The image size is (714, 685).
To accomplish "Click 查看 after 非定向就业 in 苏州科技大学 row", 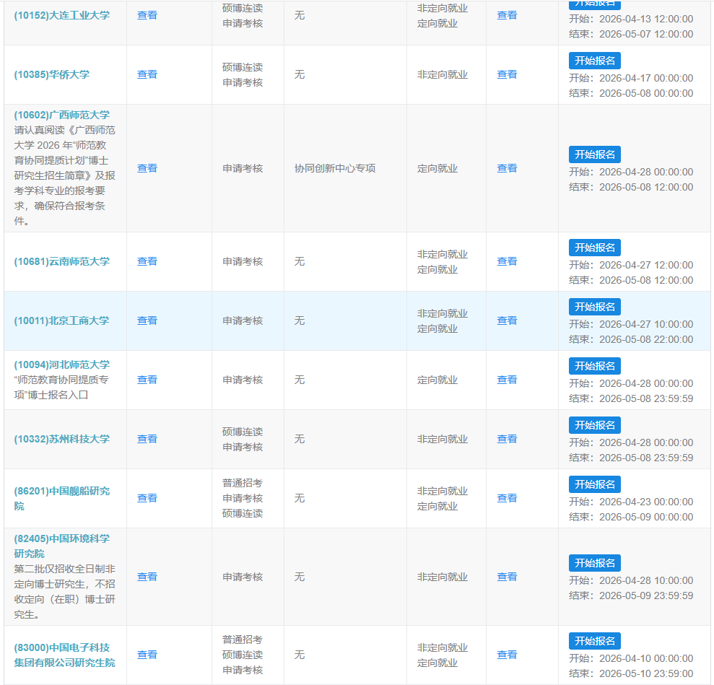I will click(507, 439).
